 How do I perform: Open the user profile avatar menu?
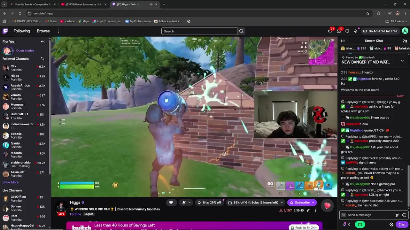click(405, 31)
